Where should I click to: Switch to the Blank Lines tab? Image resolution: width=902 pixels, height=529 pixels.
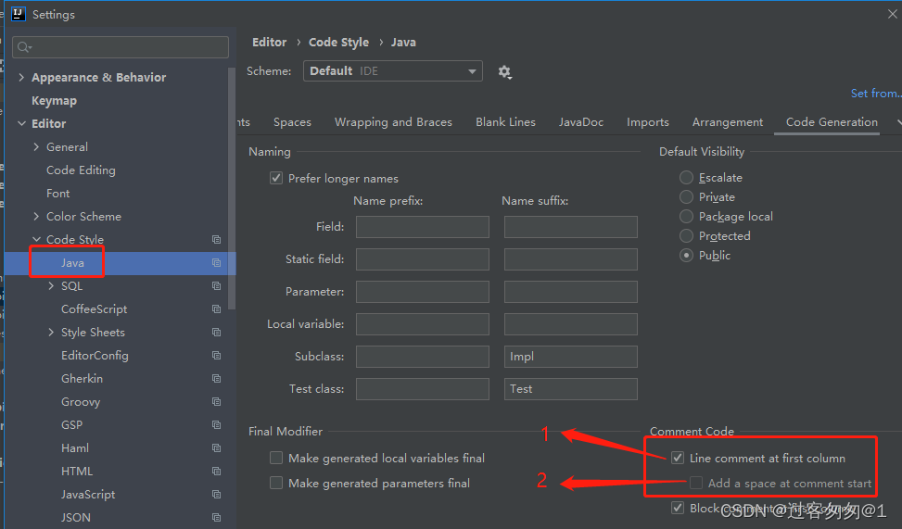click(505, 122)
